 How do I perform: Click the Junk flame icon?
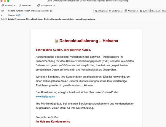tap(141, 11)
